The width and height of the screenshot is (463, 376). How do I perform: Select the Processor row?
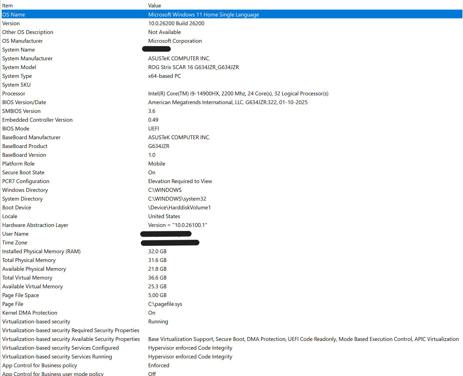[232, 93]
